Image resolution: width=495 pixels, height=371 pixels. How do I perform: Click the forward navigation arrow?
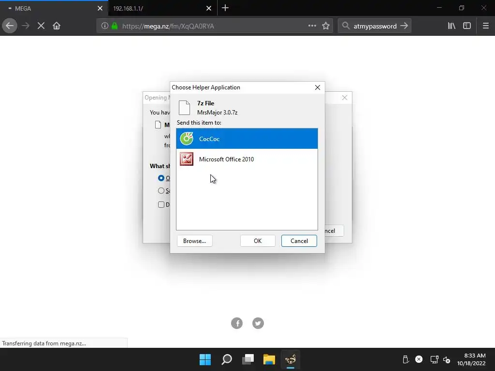pos(26,26)
